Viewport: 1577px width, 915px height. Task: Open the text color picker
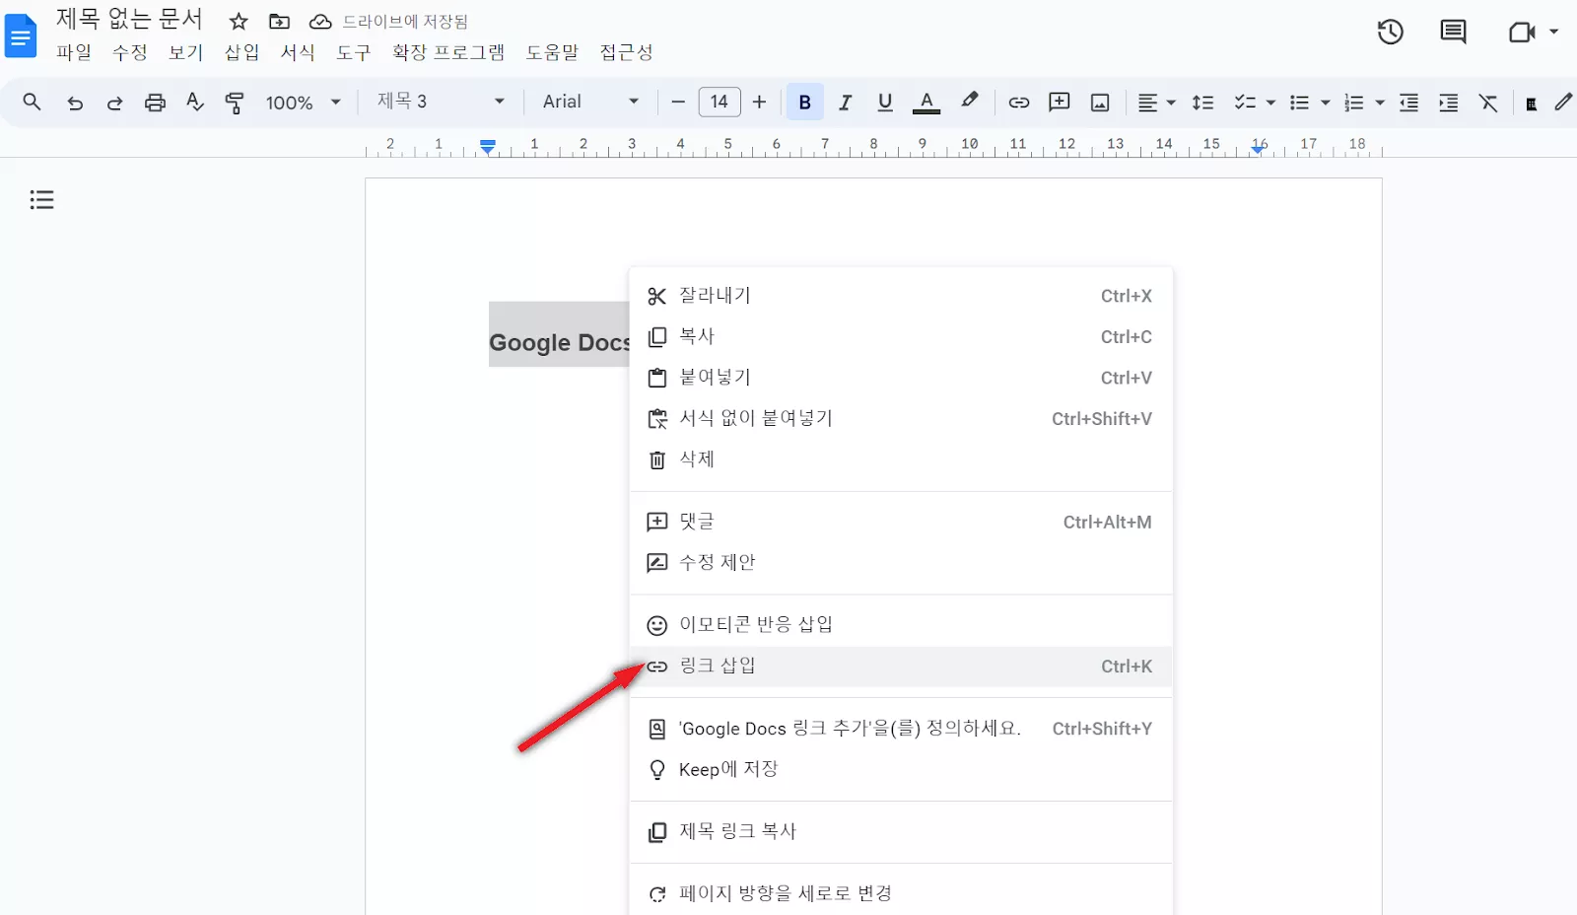pos(926,103)
